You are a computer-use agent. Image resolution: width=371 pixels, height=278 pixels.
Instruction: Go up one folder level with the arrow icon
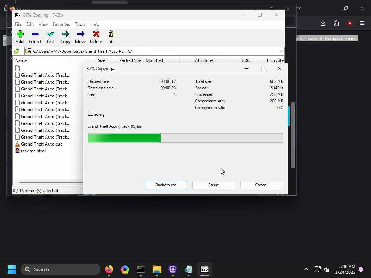[x=17, y=51]
